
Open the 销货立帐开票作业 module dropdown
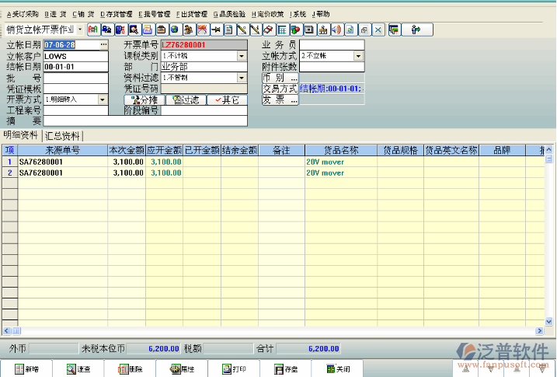pyautogui.click(x=81, y=30)
